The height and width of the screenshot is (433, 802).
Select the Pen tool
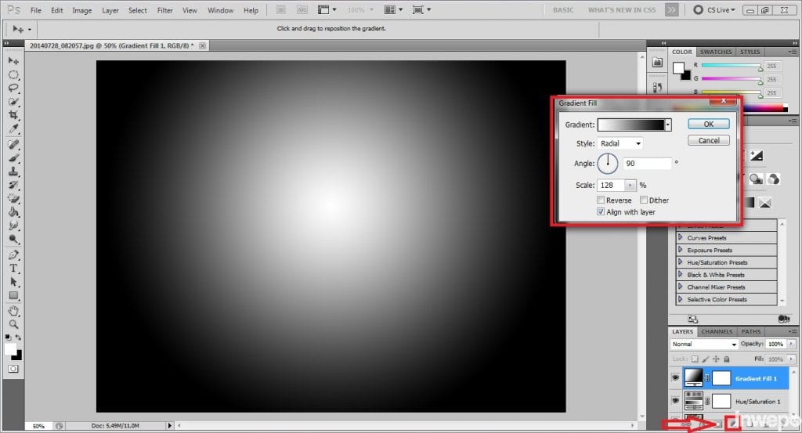tap(13, 254)
